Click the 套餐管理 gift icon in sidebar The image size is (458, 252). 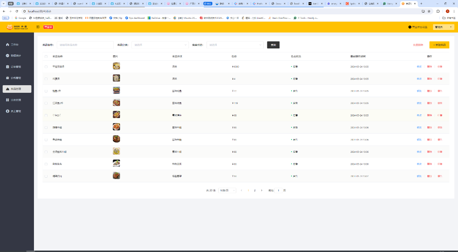[x=8, y=78]
